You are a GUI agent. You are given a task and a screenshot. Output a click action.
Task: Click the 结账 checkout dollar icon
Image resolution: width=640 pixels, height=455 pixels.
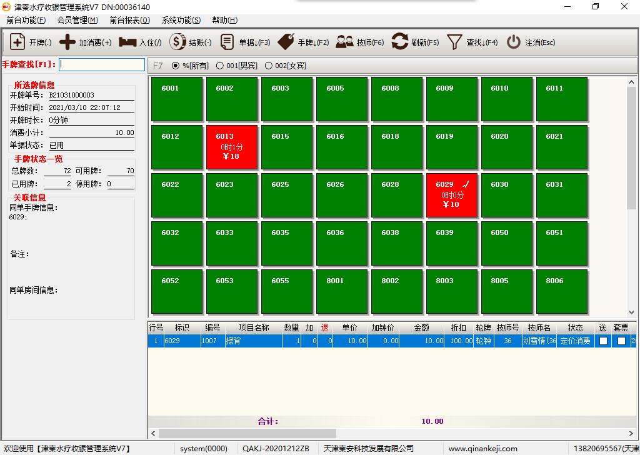point(177,42)
